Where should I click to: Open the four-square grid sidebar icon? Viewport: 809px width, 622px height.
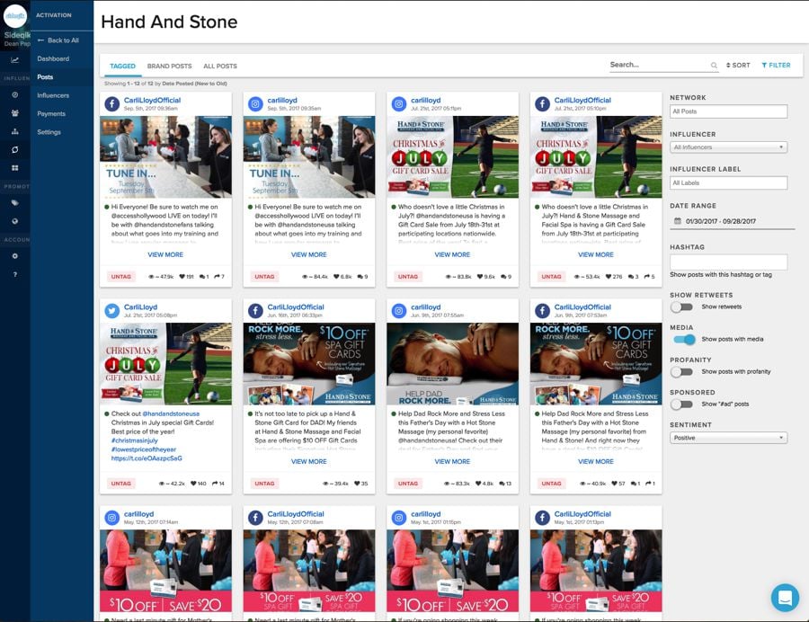15,167
